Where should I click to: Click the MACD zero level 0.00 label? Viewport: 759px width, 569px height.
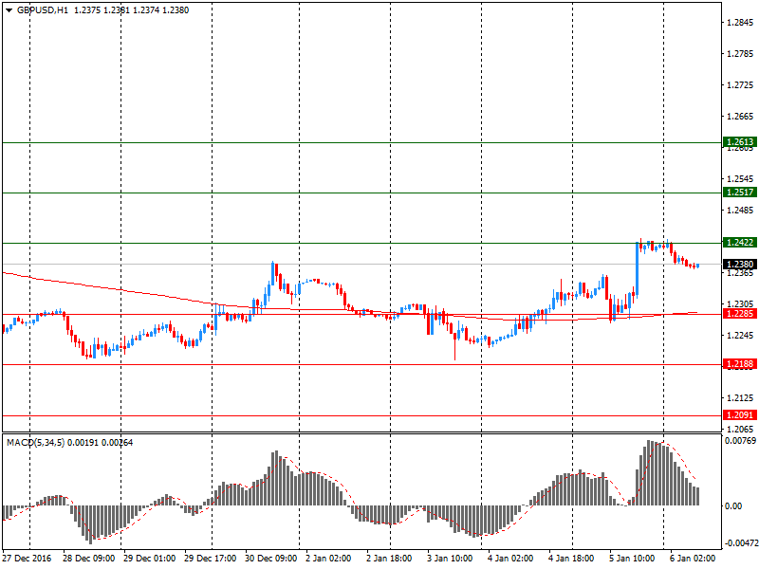pyautogui.click(x=733, y=506)
